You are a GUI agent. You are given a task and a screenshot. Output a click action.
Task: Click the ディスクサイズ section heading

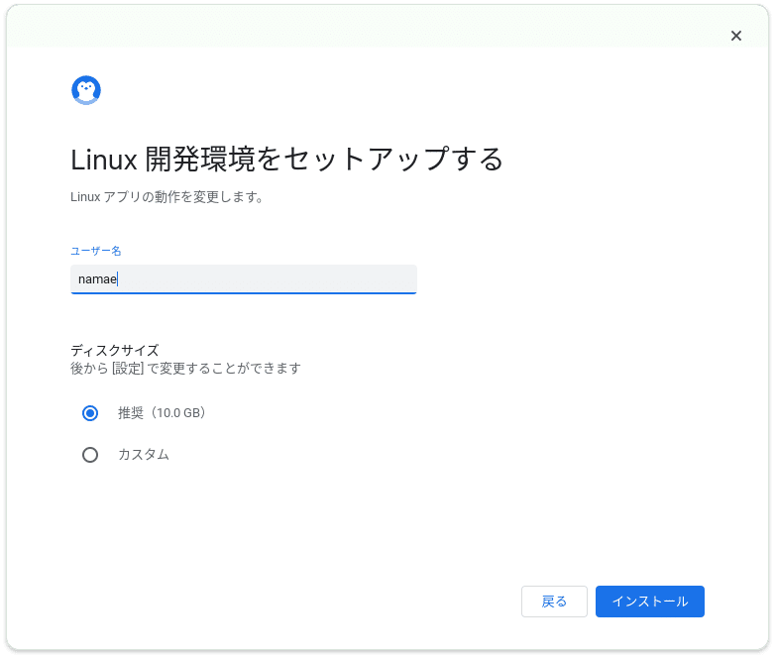[115, 350]
